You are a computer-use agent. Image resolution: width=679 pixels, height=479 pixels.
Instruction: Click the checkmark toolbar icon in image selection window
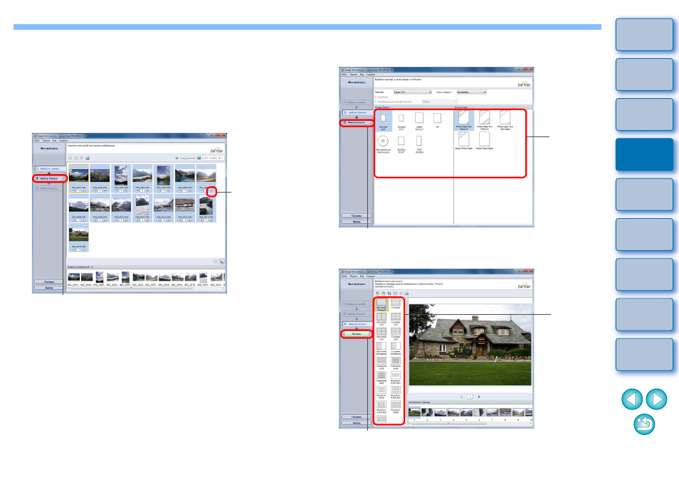(81, 158)
